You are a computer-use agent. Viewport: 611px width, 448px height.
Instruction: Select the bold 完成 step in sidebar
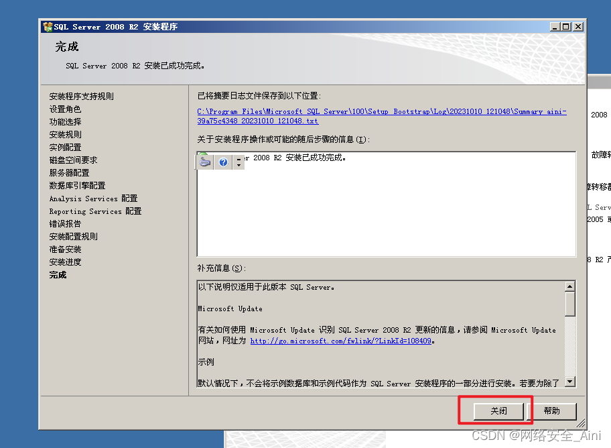point(58,275)
